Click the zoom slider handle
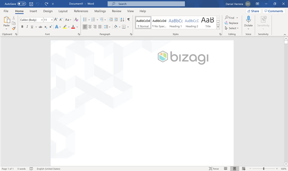288x171 pixels. [264, 168]
